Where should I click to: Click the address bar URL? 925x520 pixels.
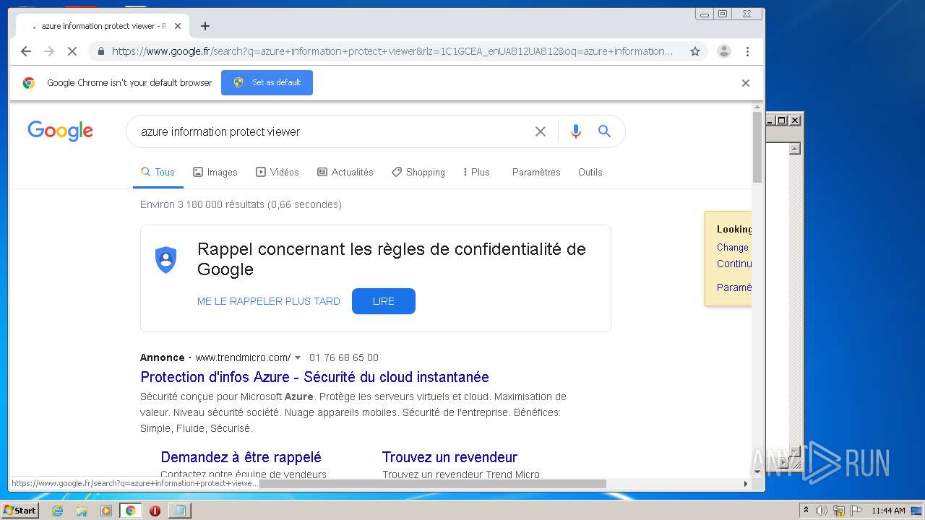[x=392, y=51]
